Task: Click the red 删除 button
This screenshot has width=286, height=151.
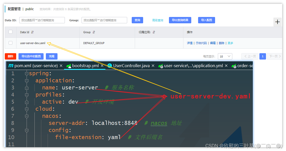Action: point(11,56)
